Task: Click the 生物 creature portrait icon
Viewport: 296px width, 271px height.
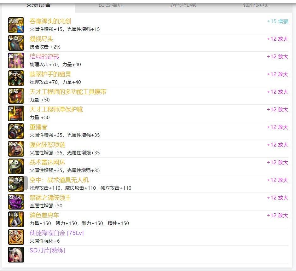Action: pyautogui.click(x=16, y=255)
